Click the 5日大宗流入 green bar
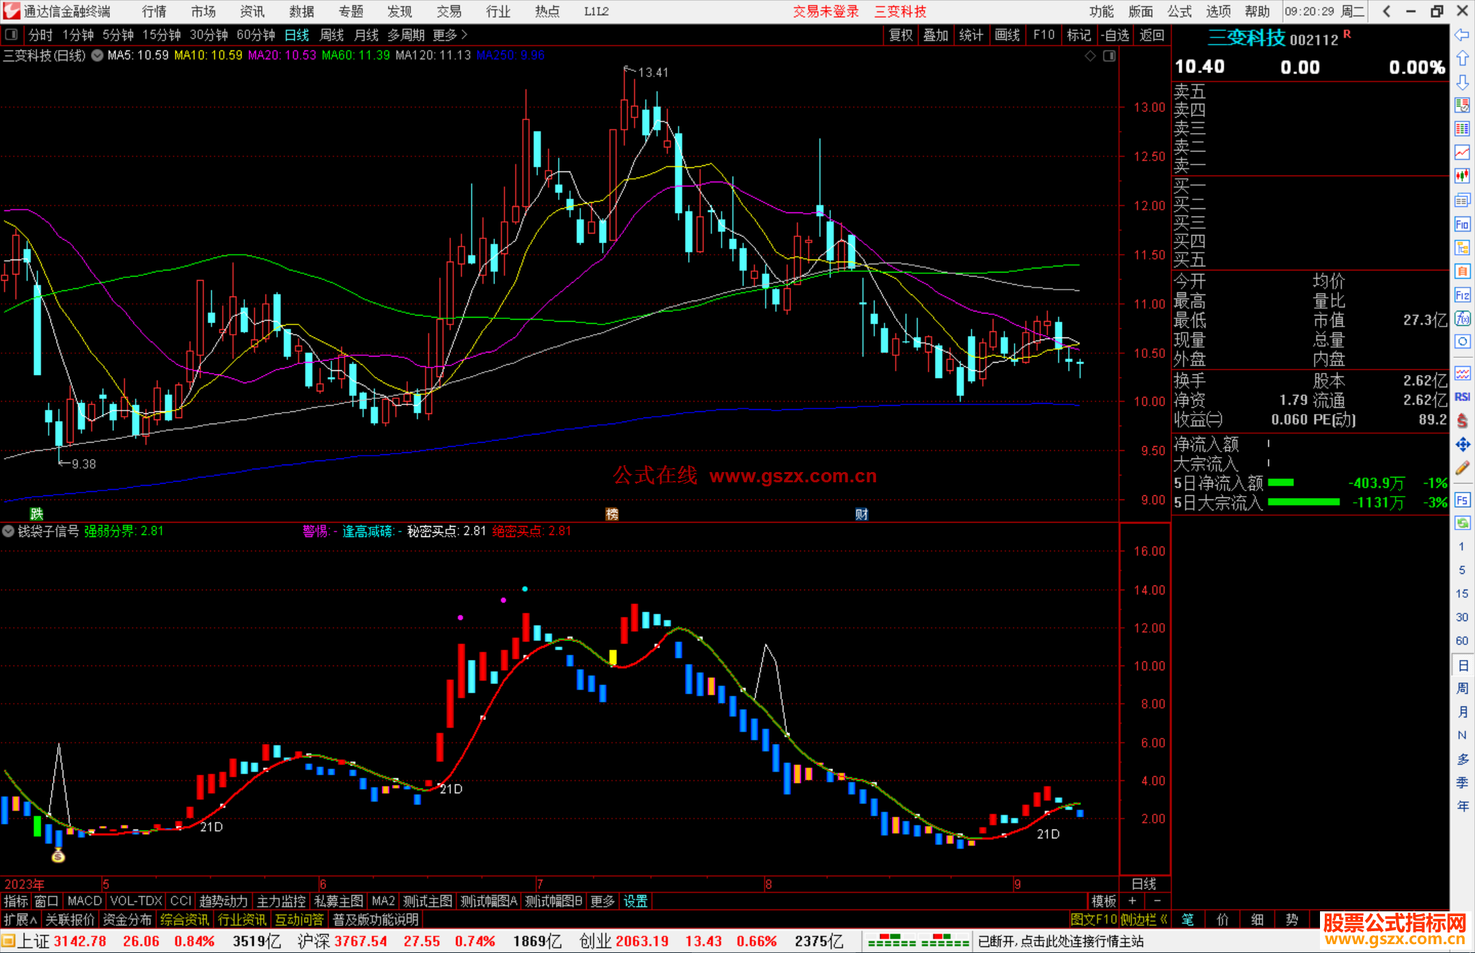This screenshot has height=953, width=1475. (1303, 502)
